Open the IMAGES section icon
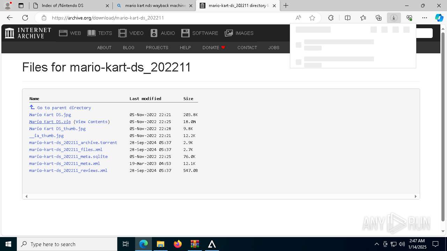Screen dimensions: 447x251 (x=239, y=33)
